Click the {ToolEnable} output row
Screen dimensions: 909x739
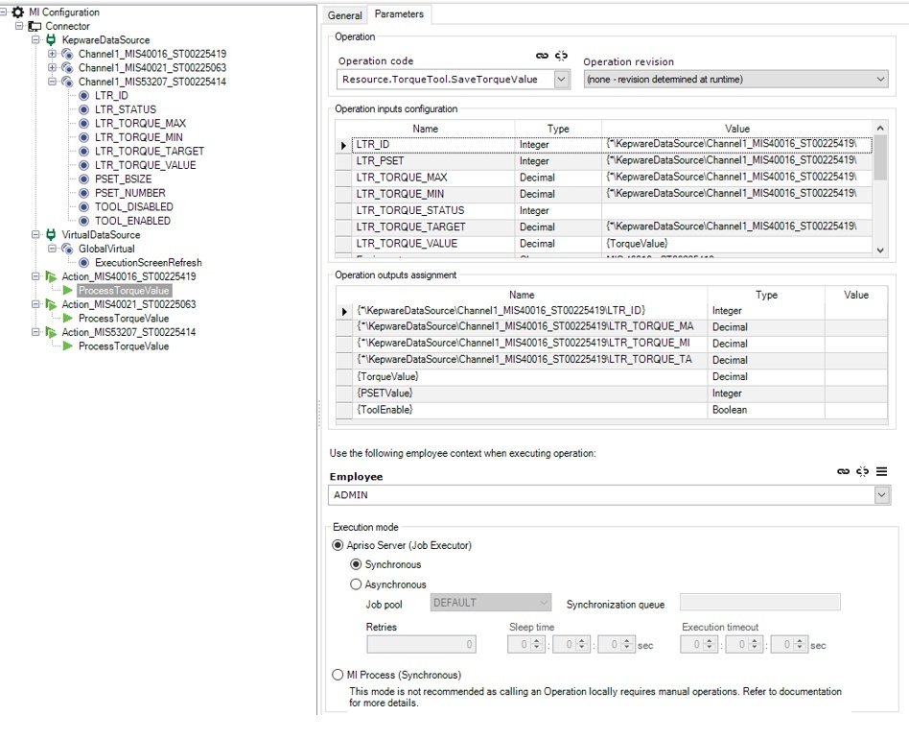(612, 410)
